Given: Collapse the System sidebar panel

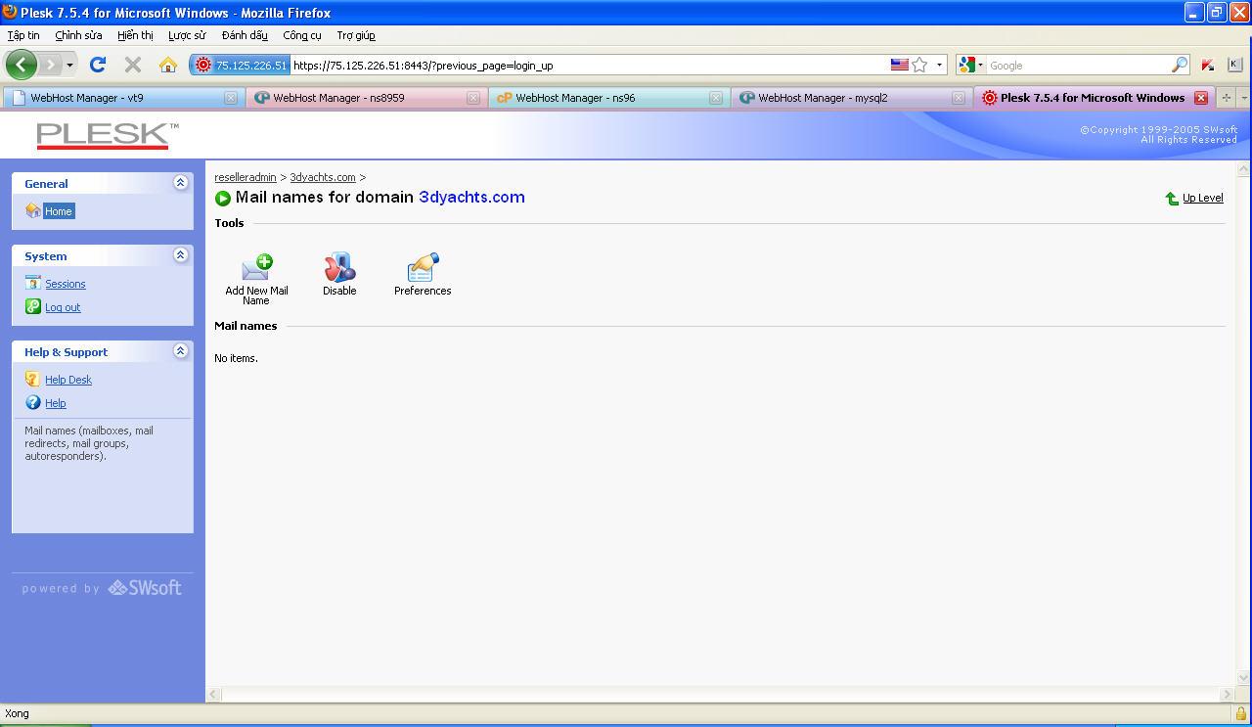Looking at the screenshot, I should 180,254.
